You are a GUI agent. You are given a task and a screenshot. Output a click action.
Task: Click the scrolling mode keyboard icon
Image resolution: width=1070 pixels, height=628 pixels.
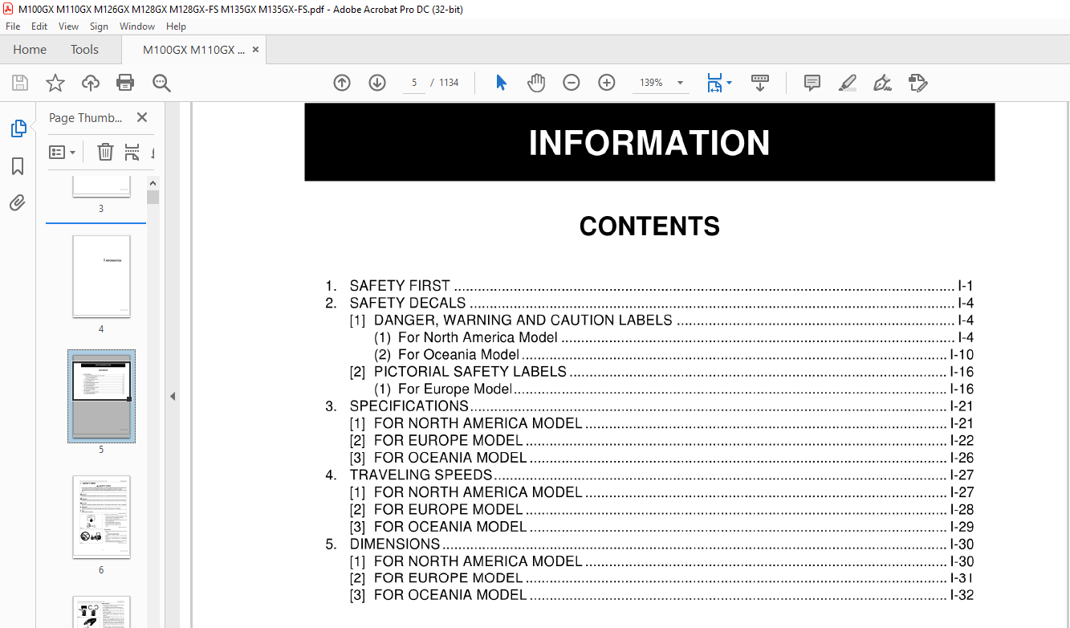click(x=759, y=83)
